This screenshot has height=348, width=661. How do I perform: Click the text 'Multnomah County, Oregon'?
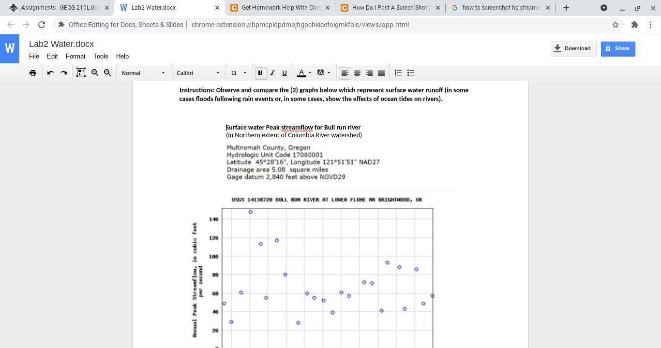tap(269, 148)
